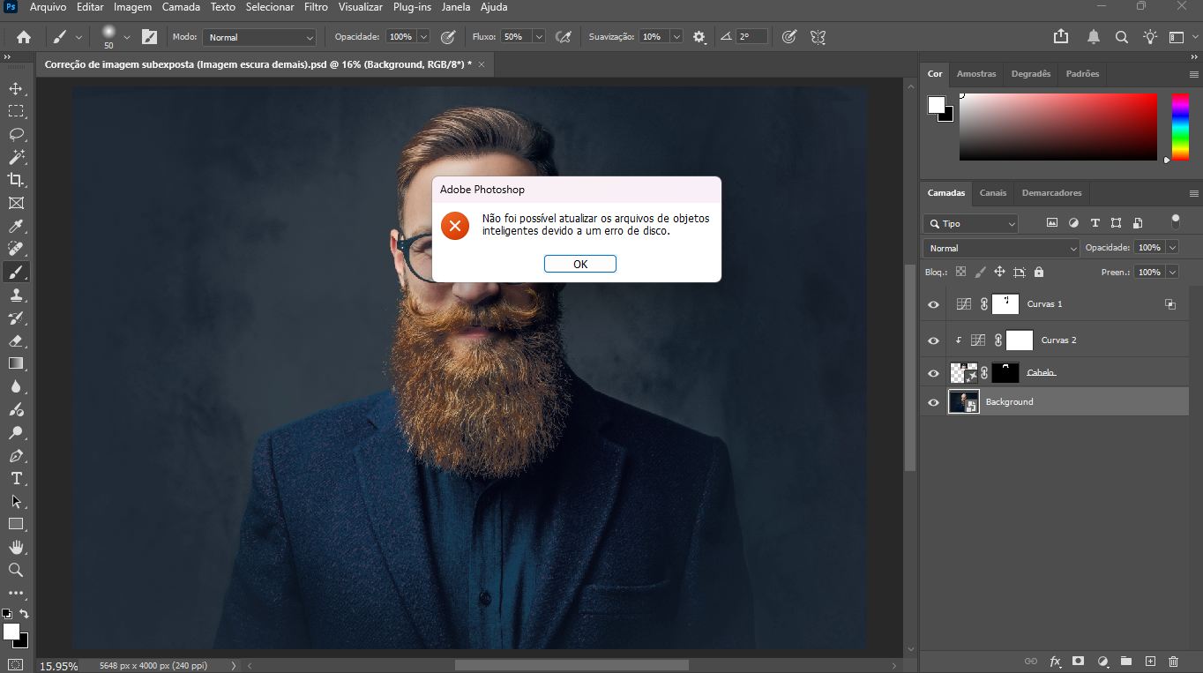1203x673 pixels.
Task: Hide the Background layer
Action: coord(933,402)
